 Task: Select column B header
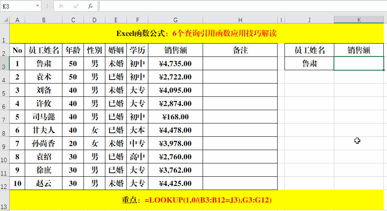(44, 20)
